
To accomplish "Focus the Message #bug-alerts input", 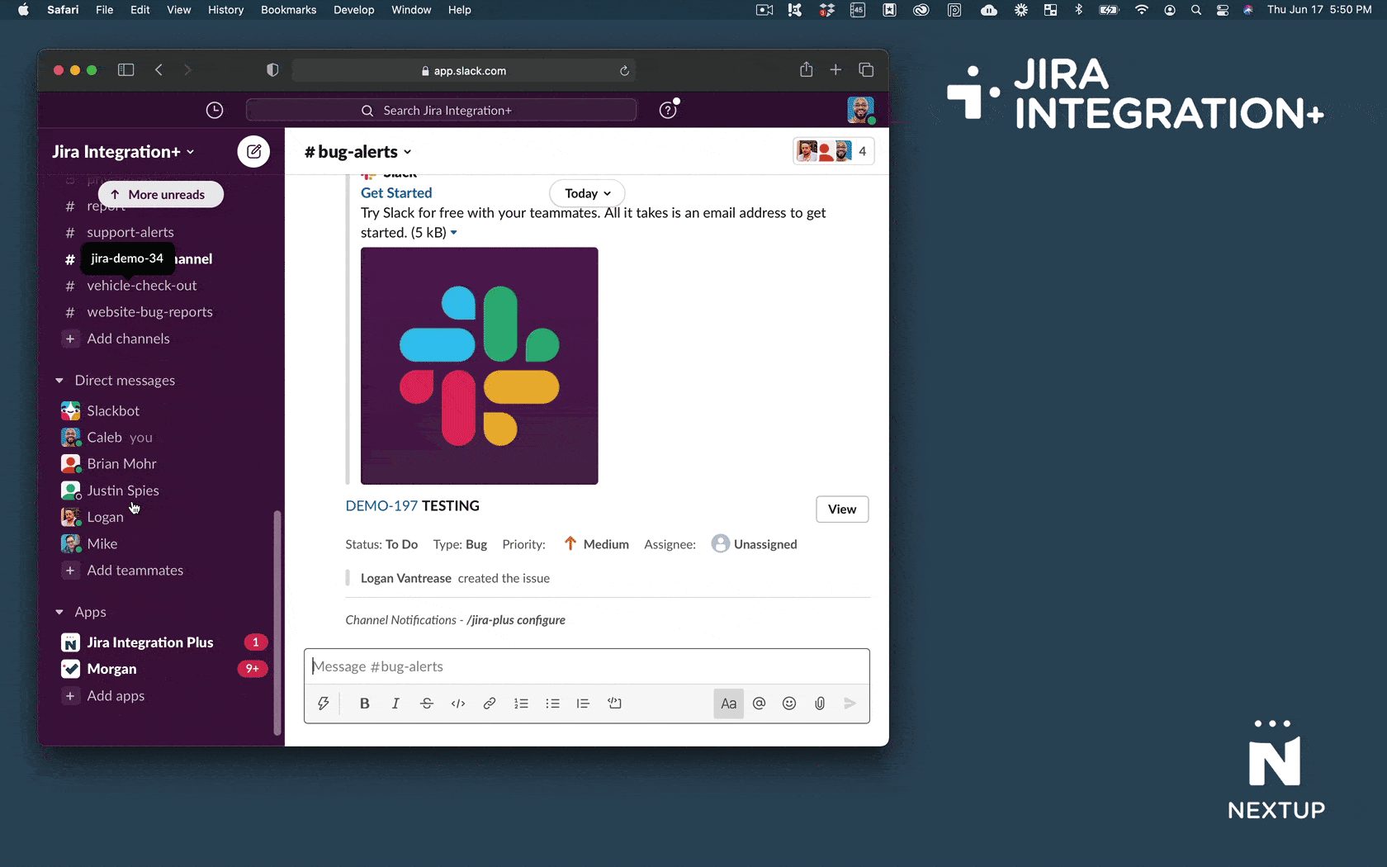I will (587, 666).
